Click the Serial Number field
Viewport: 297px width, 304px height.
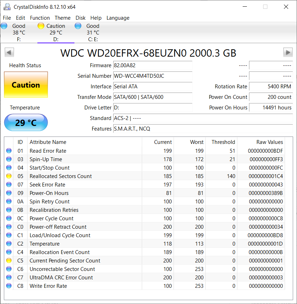tap(153, 76)
